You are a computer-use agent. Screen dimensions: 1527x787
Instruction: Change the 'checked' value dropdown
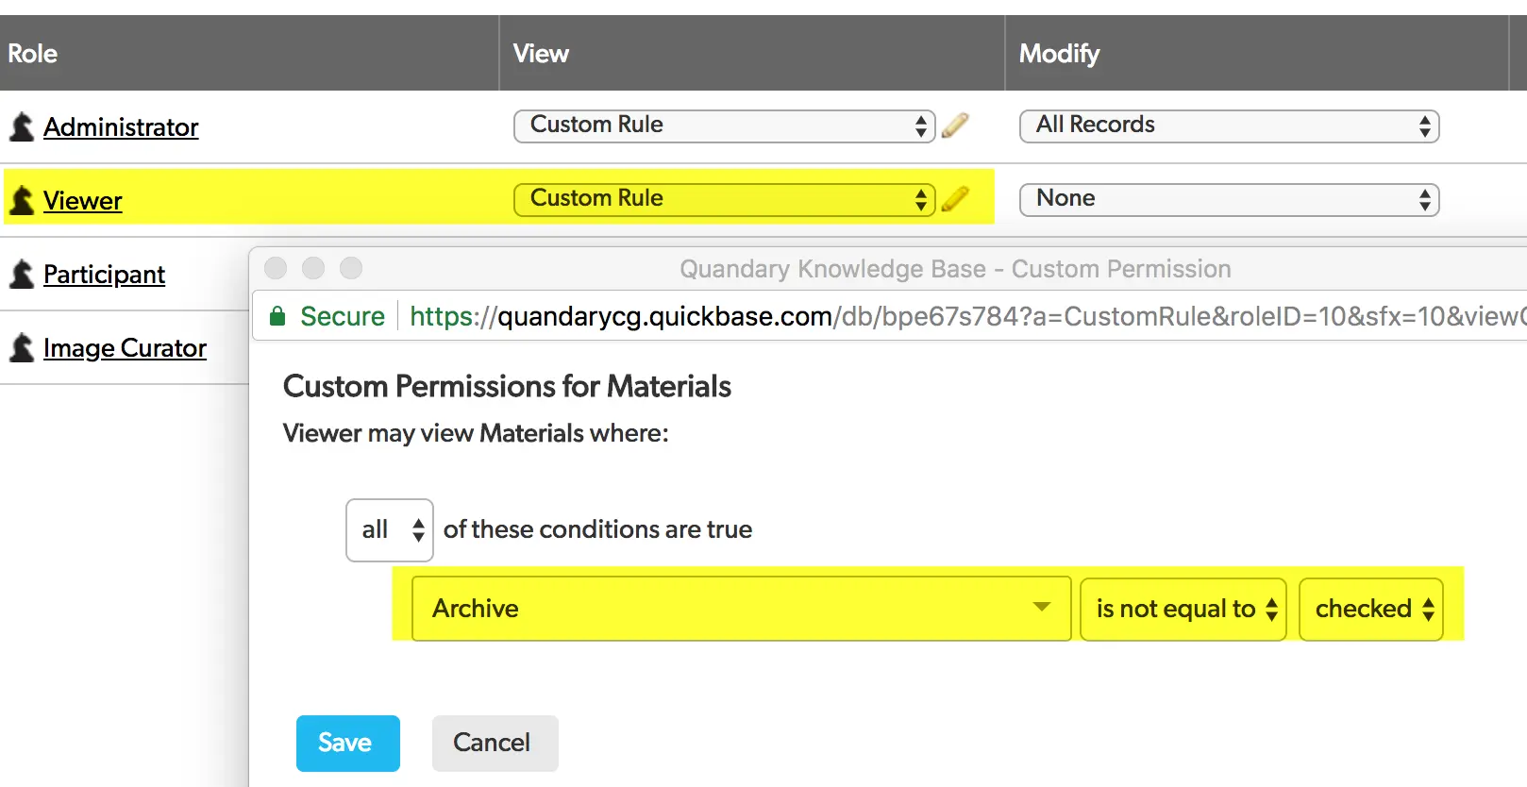point(1371,609)
